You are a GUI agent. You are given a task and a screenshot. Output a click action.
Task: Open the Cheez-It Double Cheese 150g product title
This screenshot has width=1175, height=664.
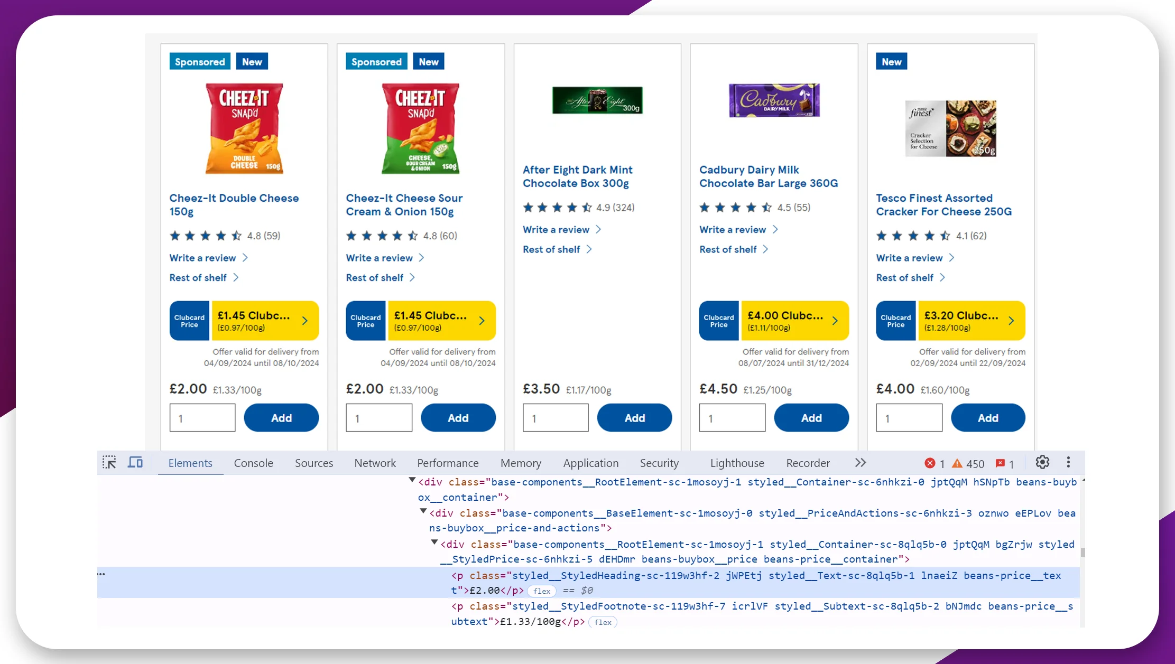[x=234, y=205]
